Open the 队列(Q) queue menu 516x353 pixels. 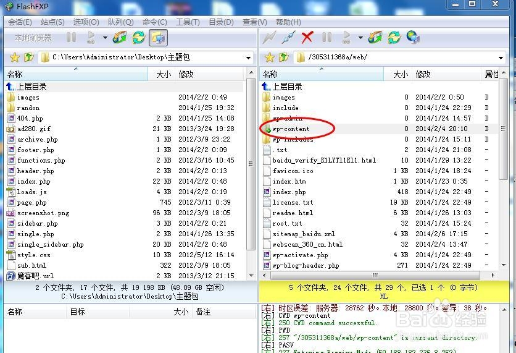120,22
